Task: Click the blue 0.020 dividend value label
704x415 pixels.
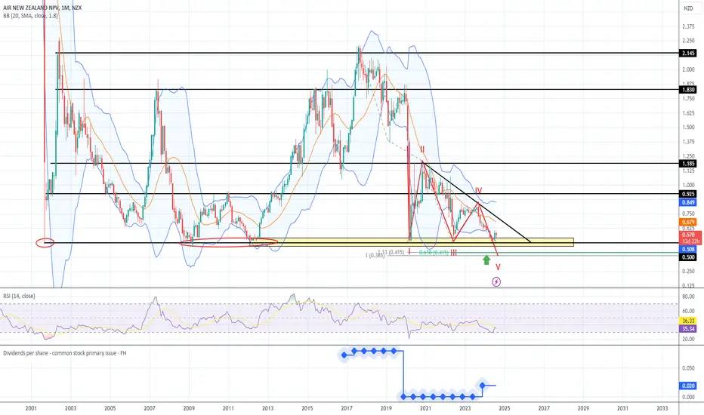Action: pos(688,386)
